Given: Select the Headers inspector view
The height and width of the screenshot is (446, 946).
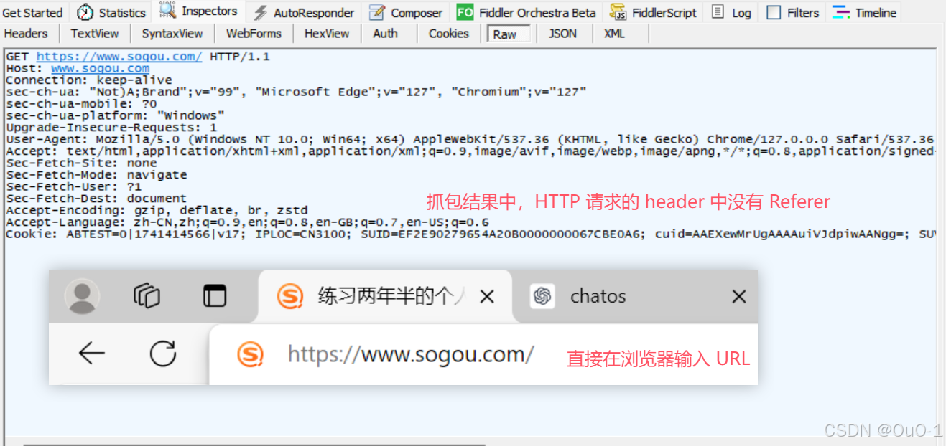Looking at the screenshot, I should point(26,33).
